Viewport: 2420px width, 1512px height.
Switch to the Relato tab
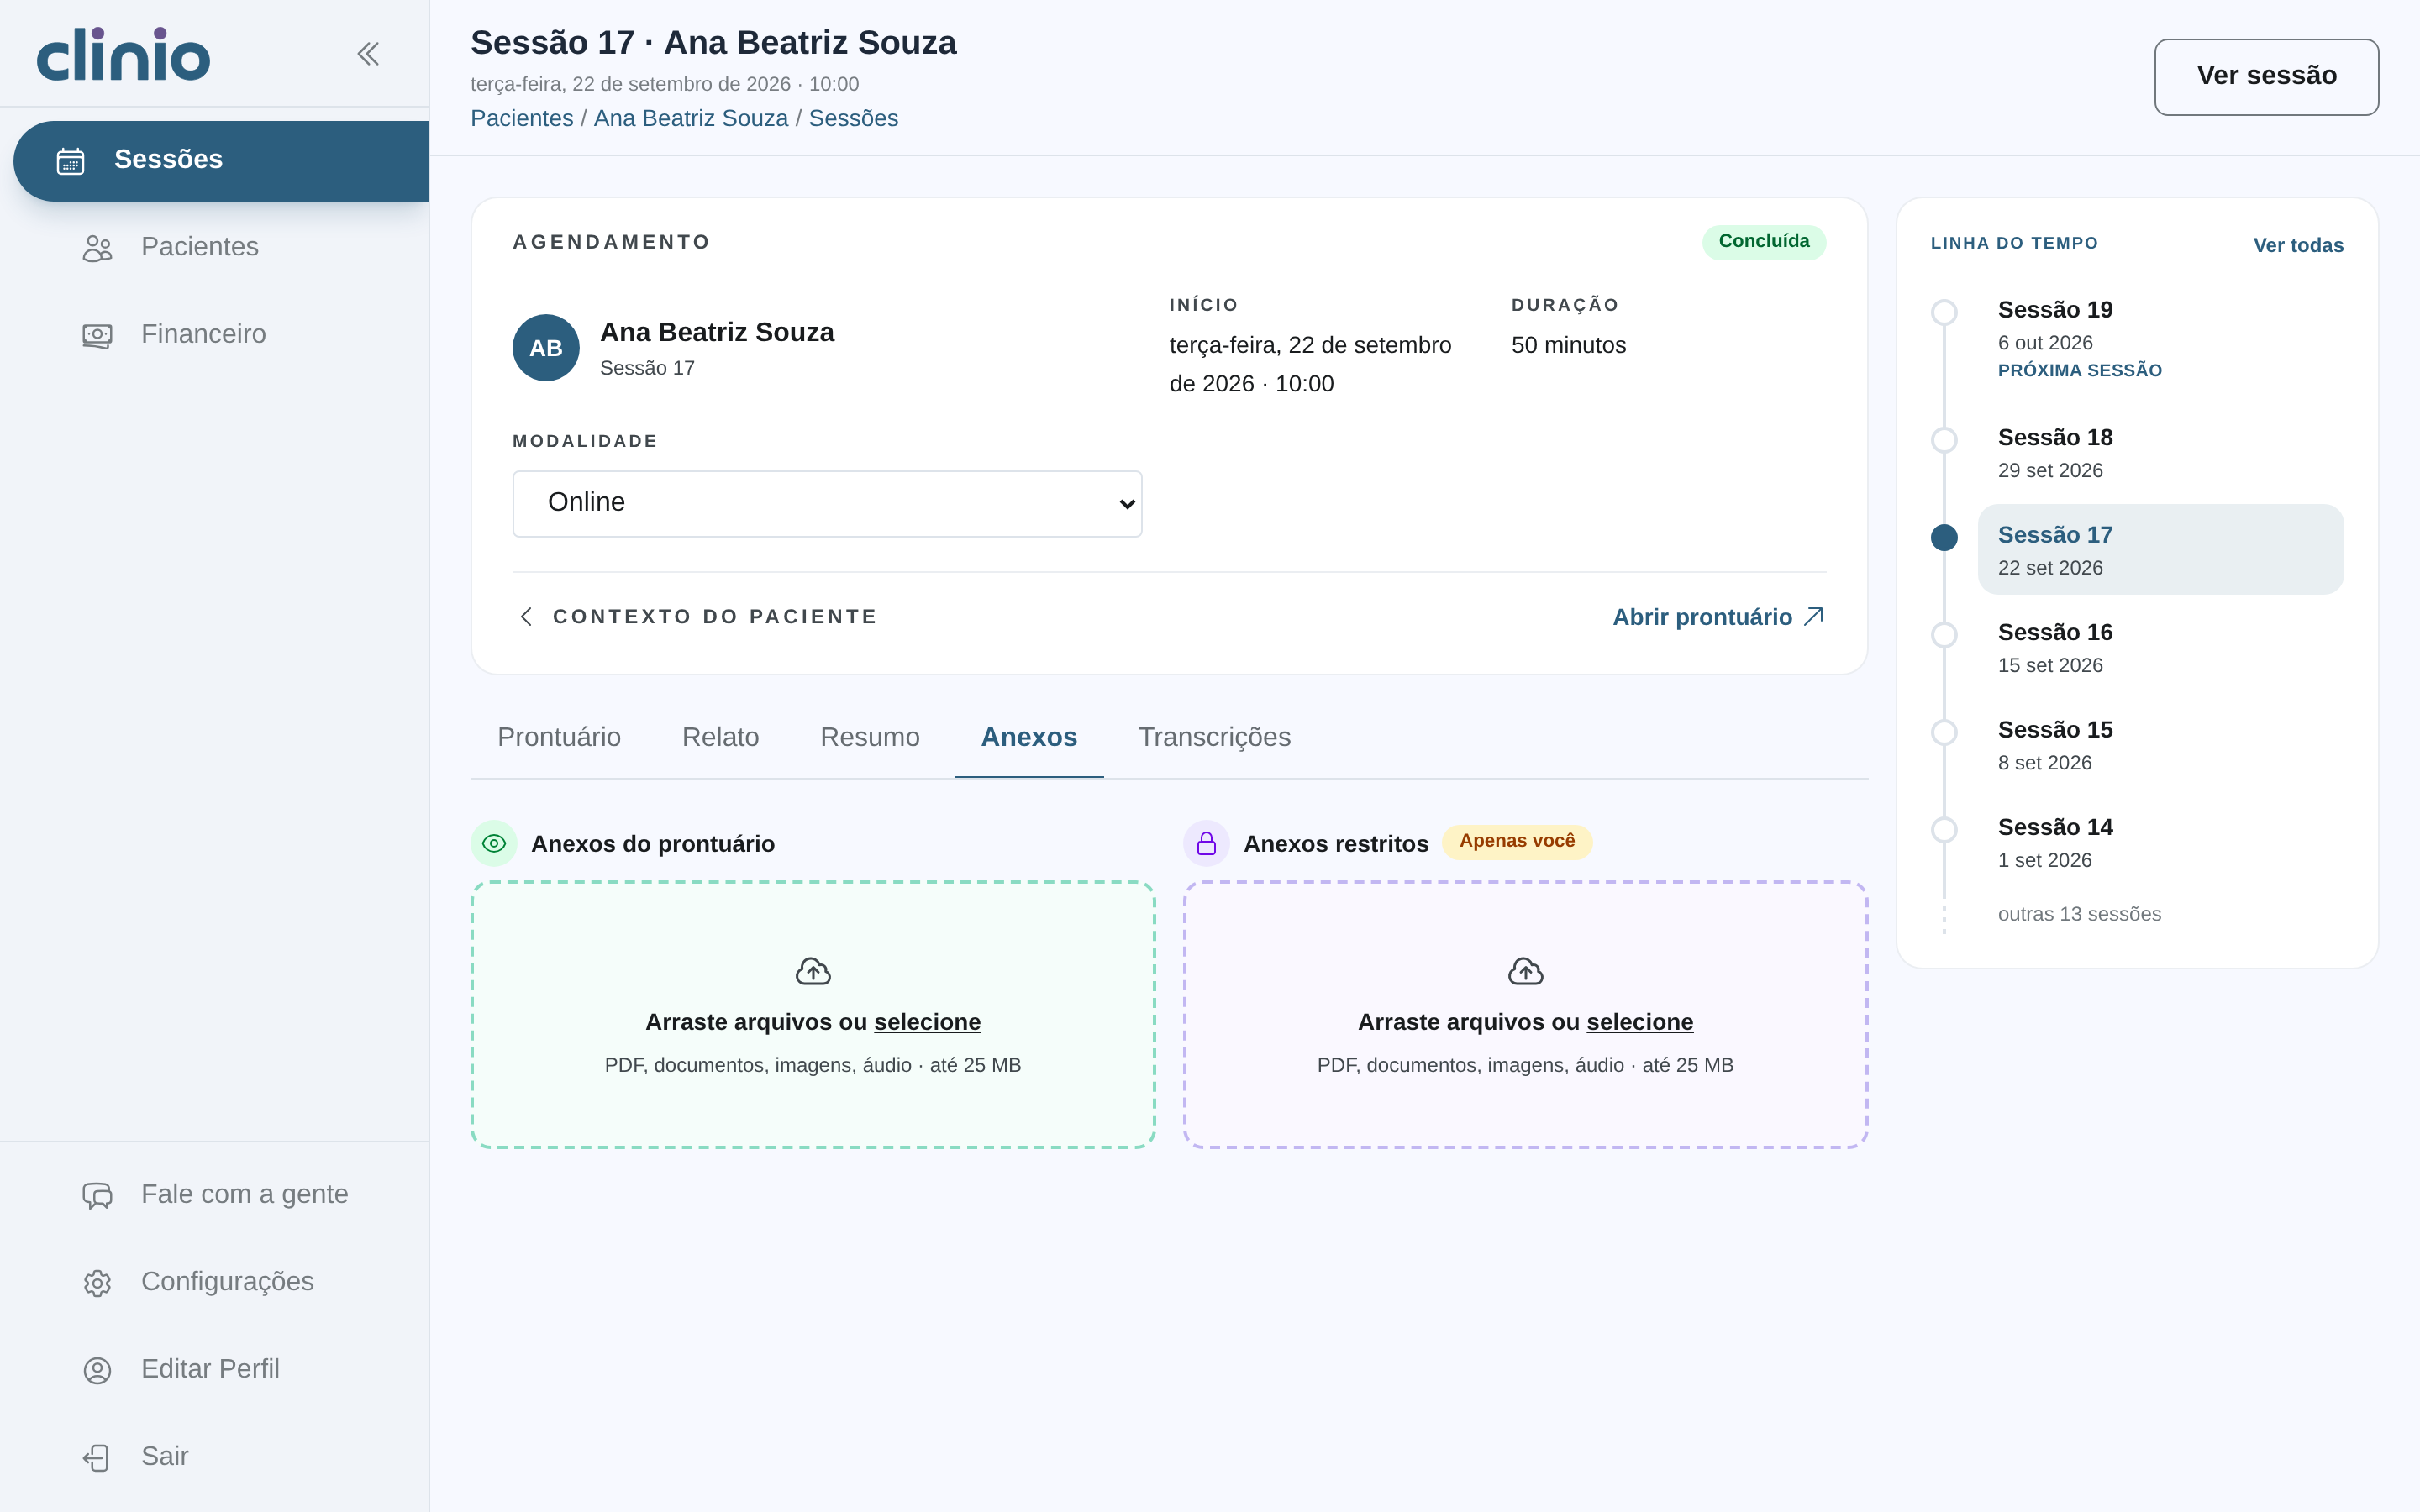pyautogui.click(x=720, y=737)
